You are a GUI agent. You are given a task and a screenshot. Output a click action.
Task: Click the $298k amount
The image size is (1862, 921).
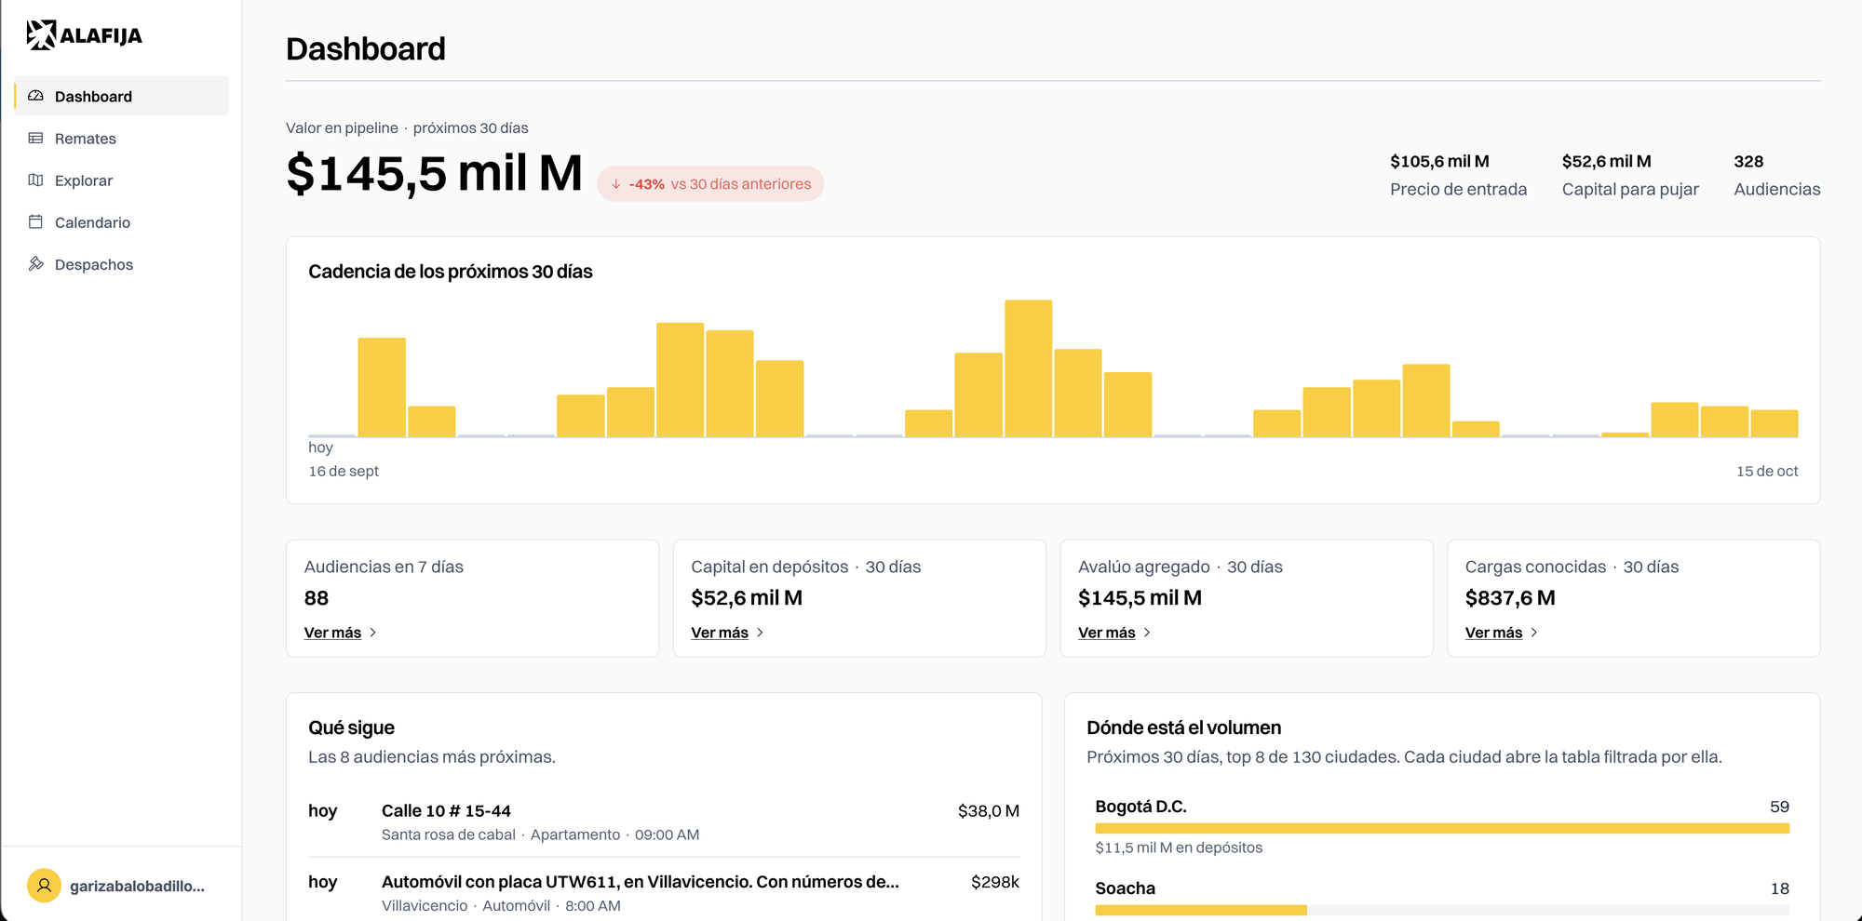point(994,882)
